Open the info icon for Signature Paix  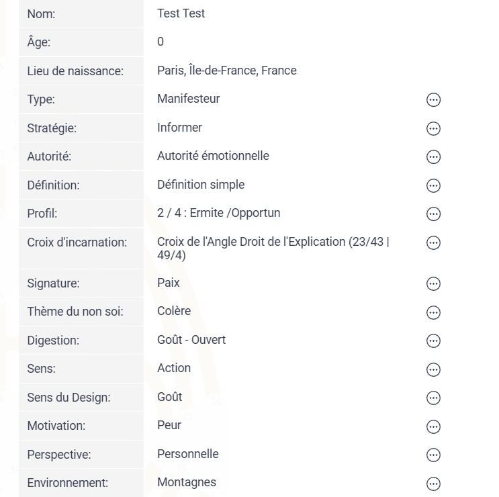(433, 284)
